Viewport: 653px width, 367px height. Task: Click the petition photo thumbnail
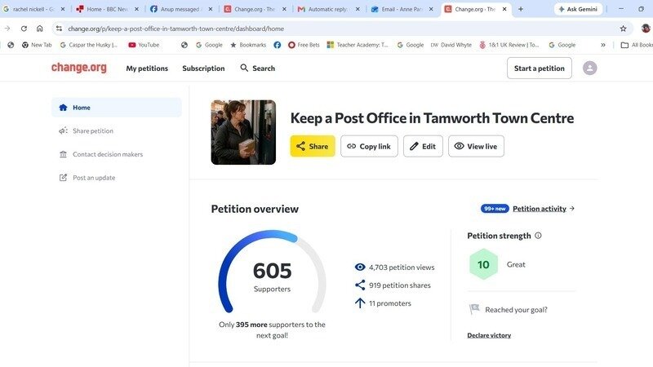tap(243, 132)
